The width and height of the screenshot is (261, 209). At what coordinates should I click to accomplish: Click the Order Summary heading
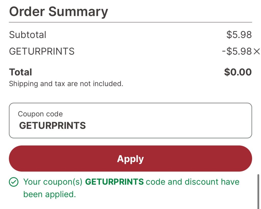coord(59,11)
